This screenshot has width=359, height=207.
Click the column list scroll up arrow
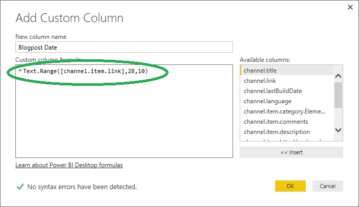pyautogui.click(x=338, y=76)
